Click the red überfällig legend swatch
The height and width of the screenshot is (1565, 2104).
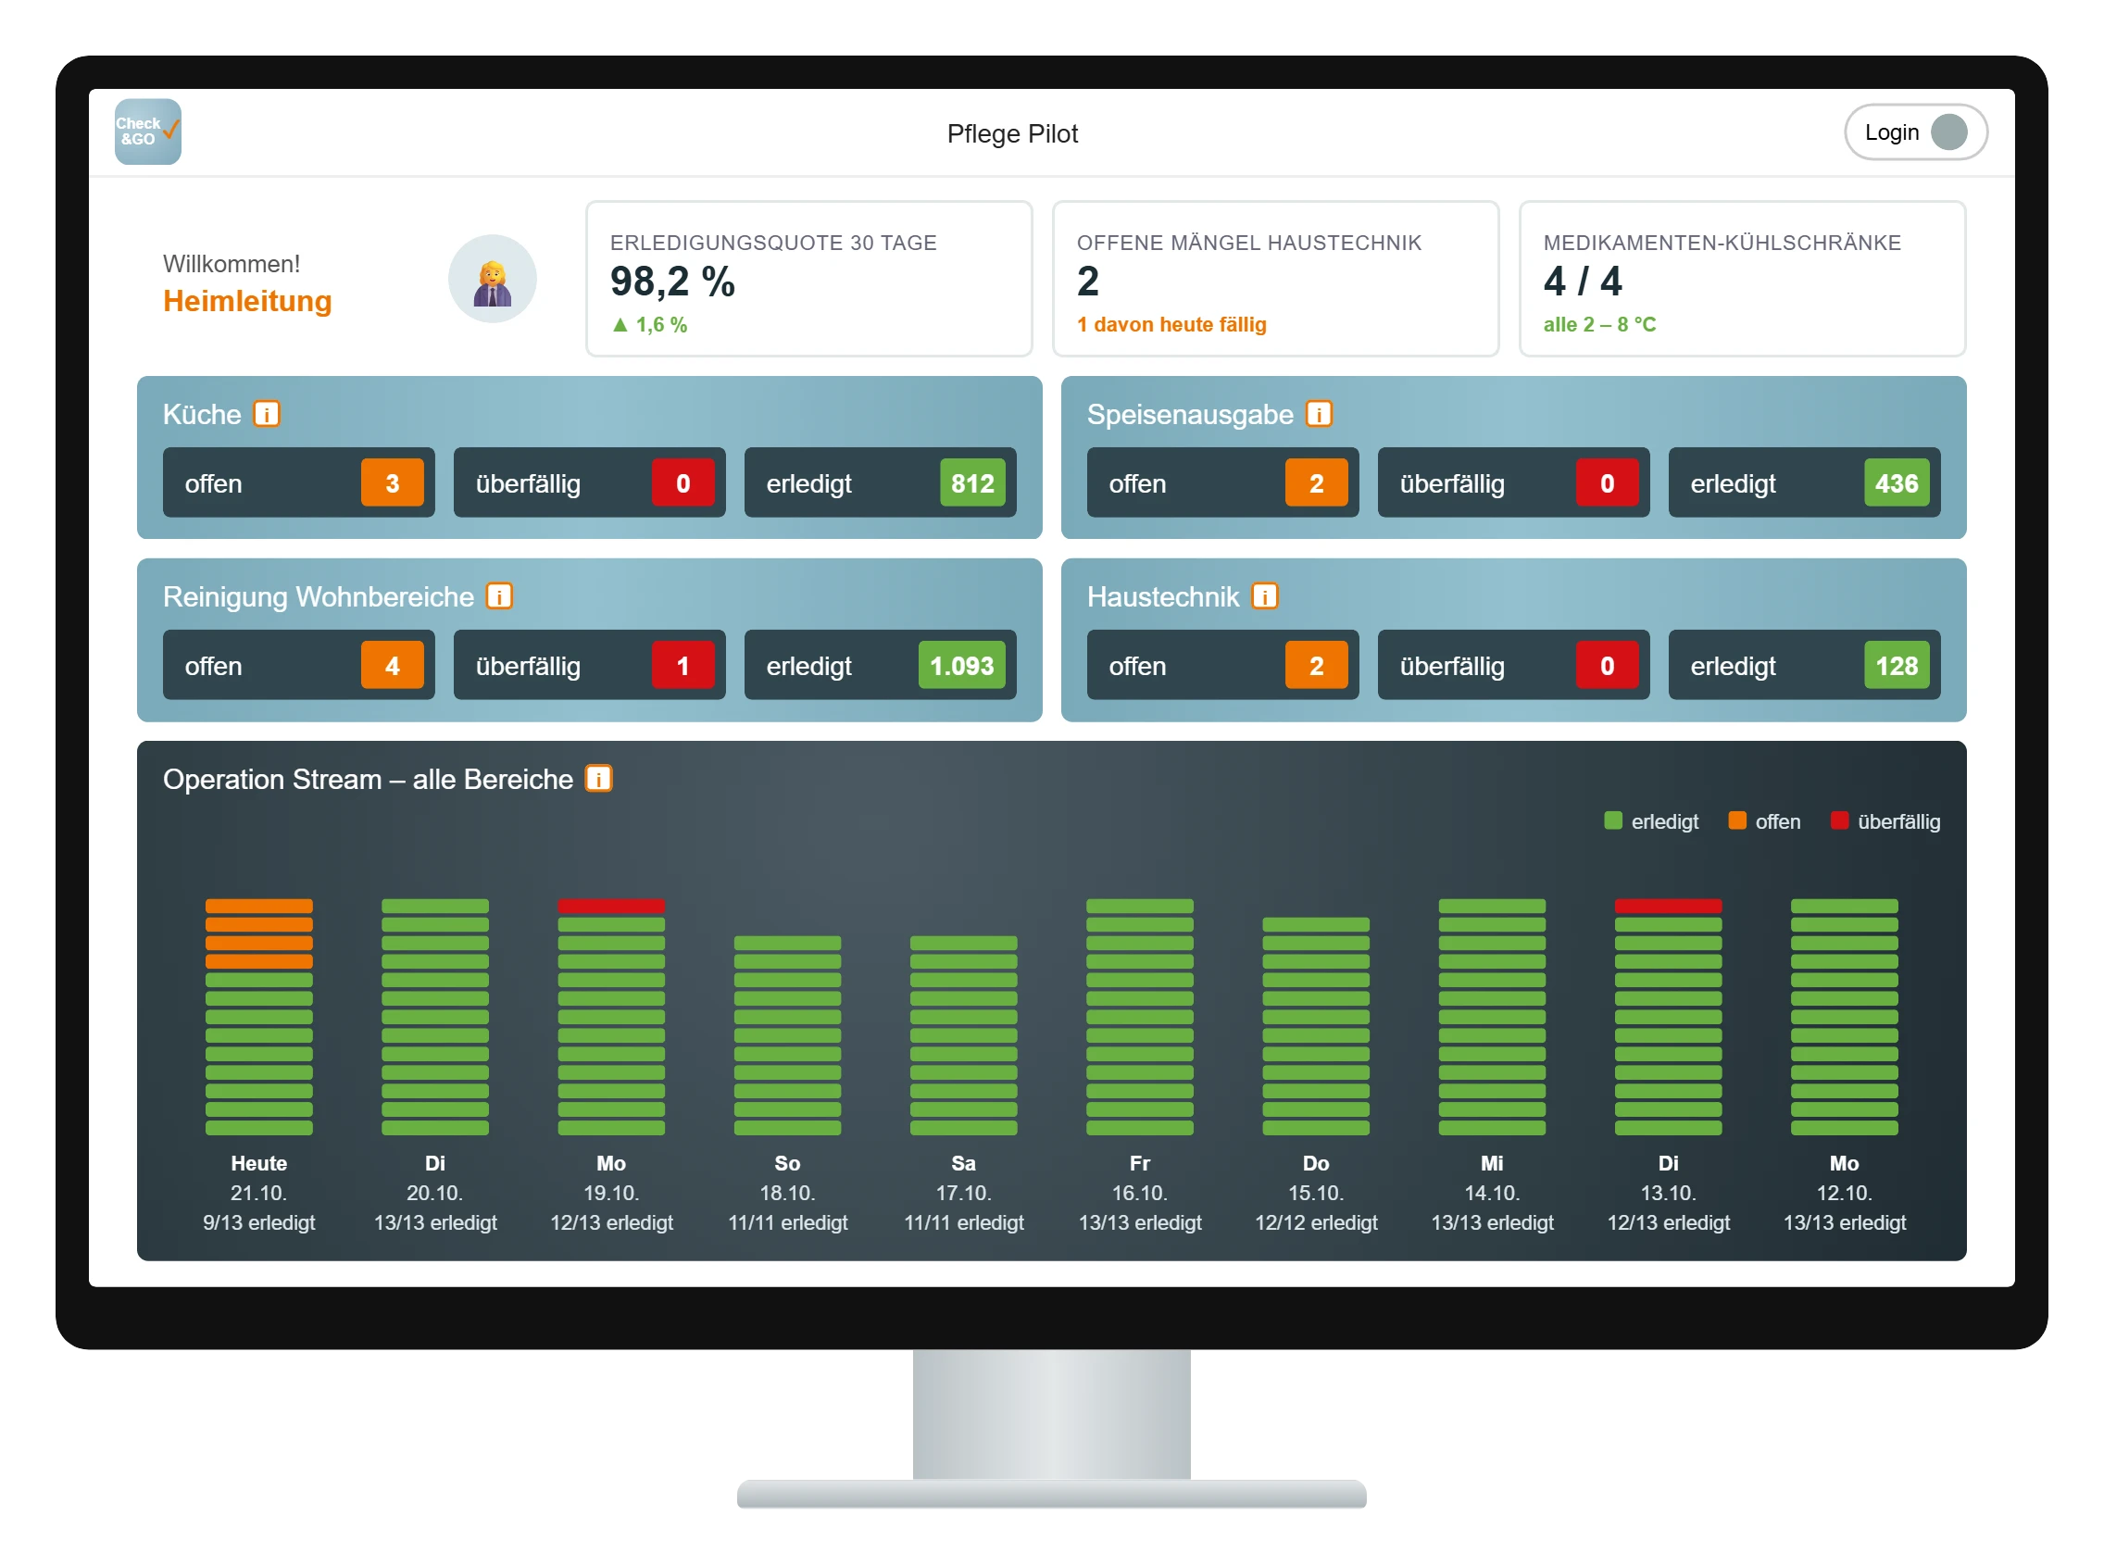(1840, 820)
